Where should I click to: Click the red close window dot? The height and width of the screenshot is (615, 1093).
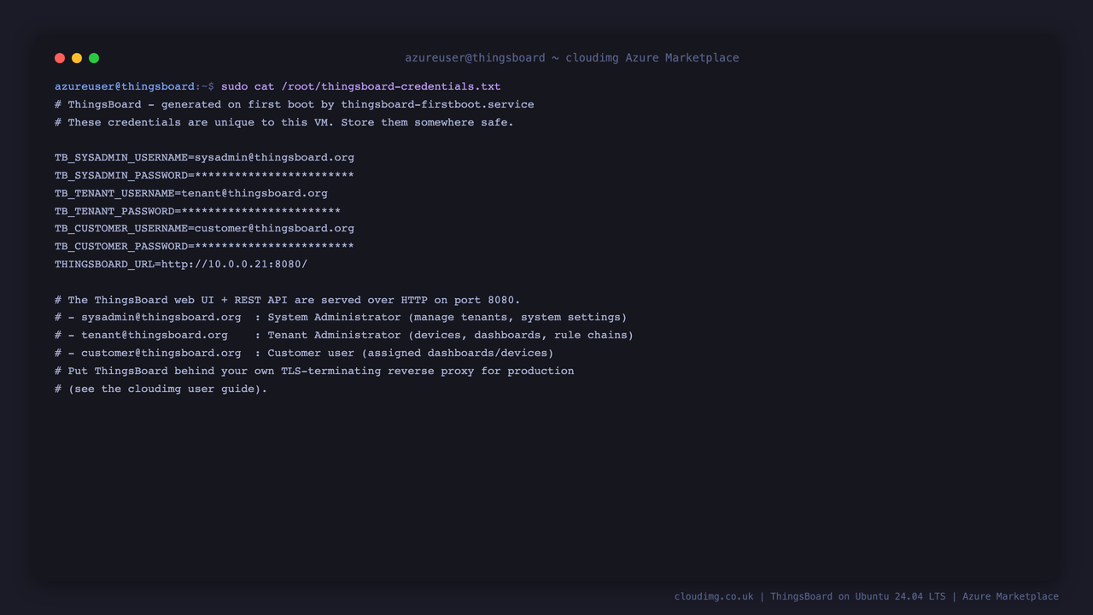coord(60,58)
